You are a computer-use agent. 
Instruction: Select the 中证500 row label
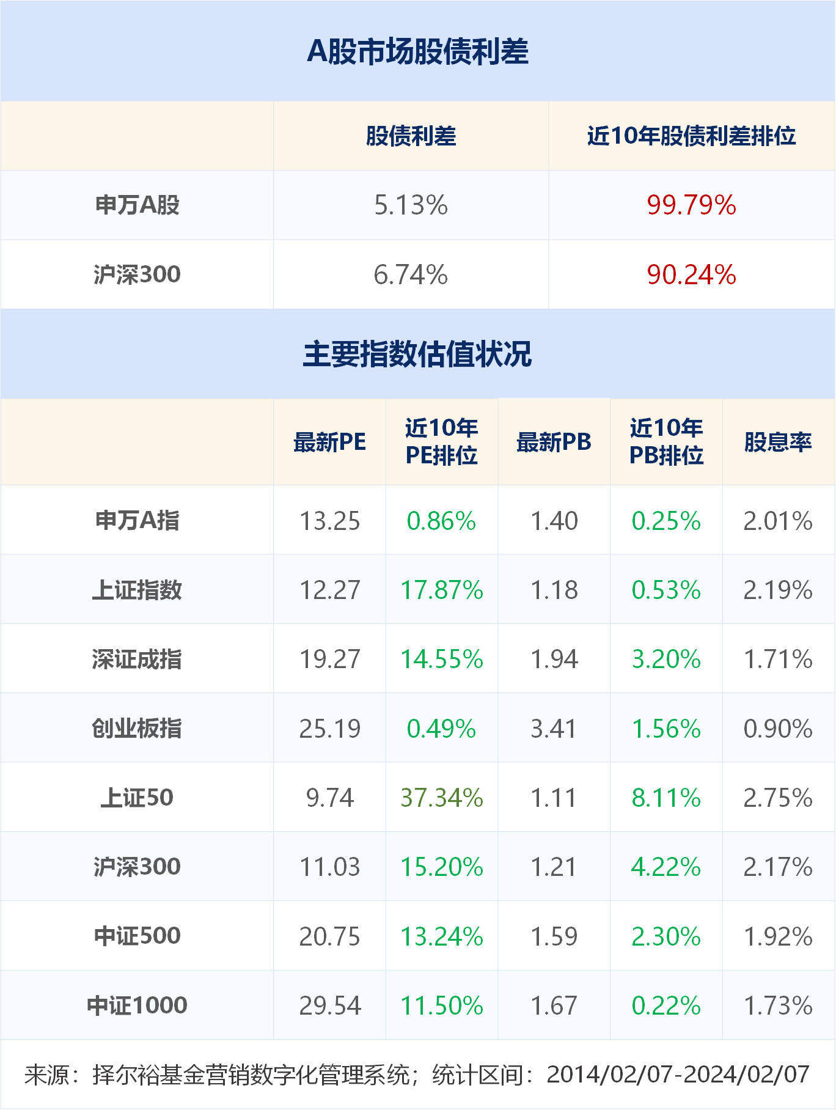pos(137,936)
